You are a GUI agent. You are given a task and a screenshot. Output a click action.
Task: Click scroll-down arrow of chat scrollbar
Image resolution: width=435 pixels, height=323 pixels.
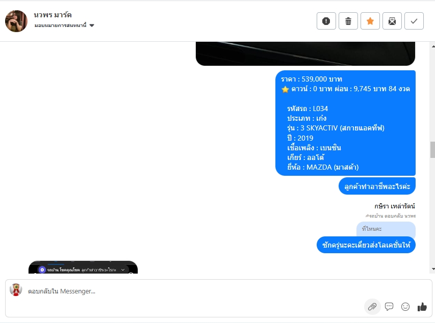coord(433,269)
